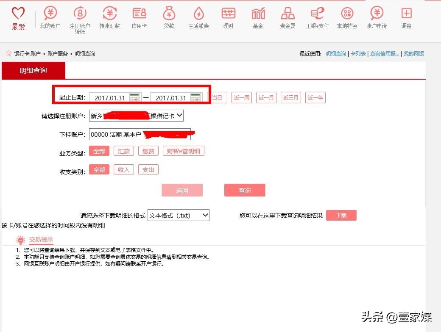Open the 理财 wealth management icon

tap(228, 14)
